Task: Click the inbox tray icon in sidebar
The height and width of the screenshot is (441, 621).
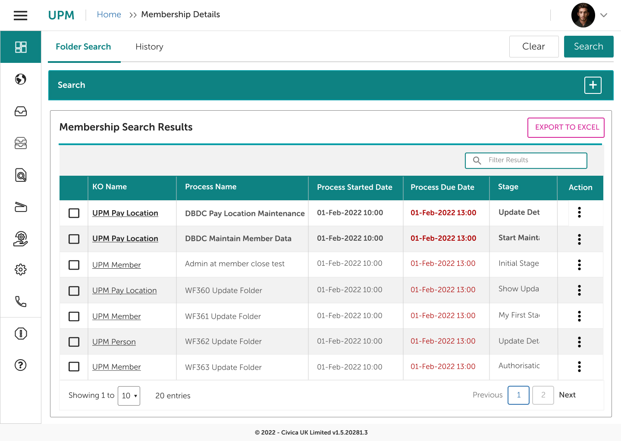Action: click(x=21, y=112)
